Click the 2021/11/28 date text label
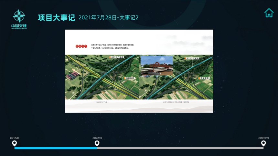This screenshot has width=278, height=156. (x=263, y=138)
